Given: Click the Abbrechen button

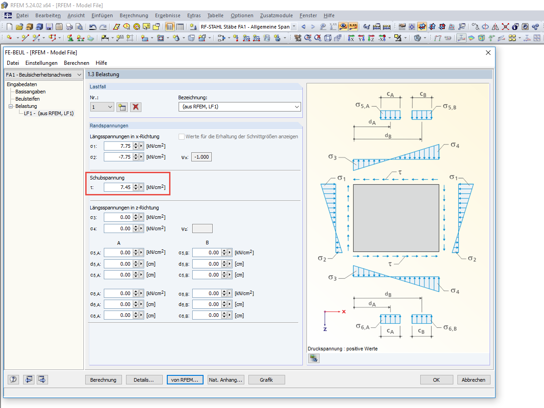Looking at the screenshot, I should click(474, 380).
